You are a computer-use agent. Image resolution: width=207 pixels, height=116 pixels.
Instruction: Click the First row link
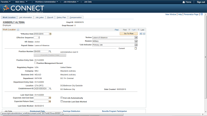tap(125, 30)
